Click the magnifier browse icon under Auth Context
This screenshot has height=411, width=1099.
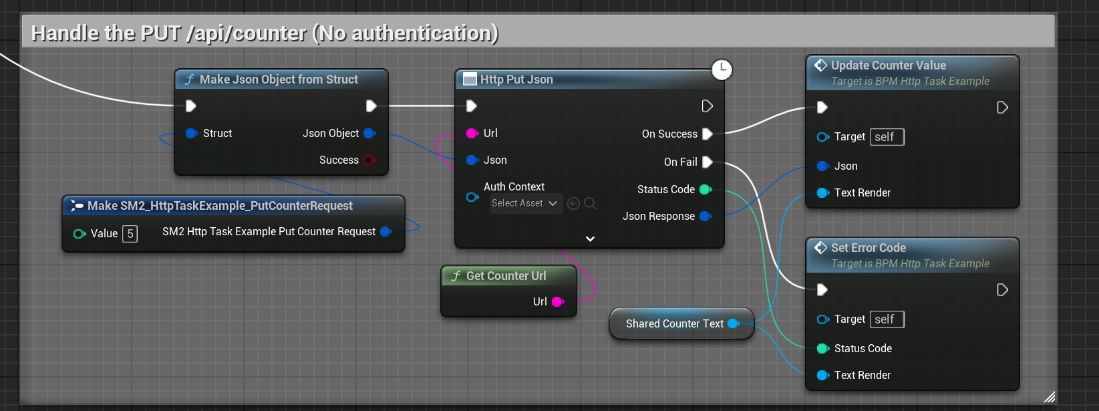(590, 203)
